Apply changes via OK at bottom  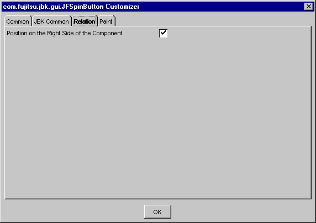(157, 211)
